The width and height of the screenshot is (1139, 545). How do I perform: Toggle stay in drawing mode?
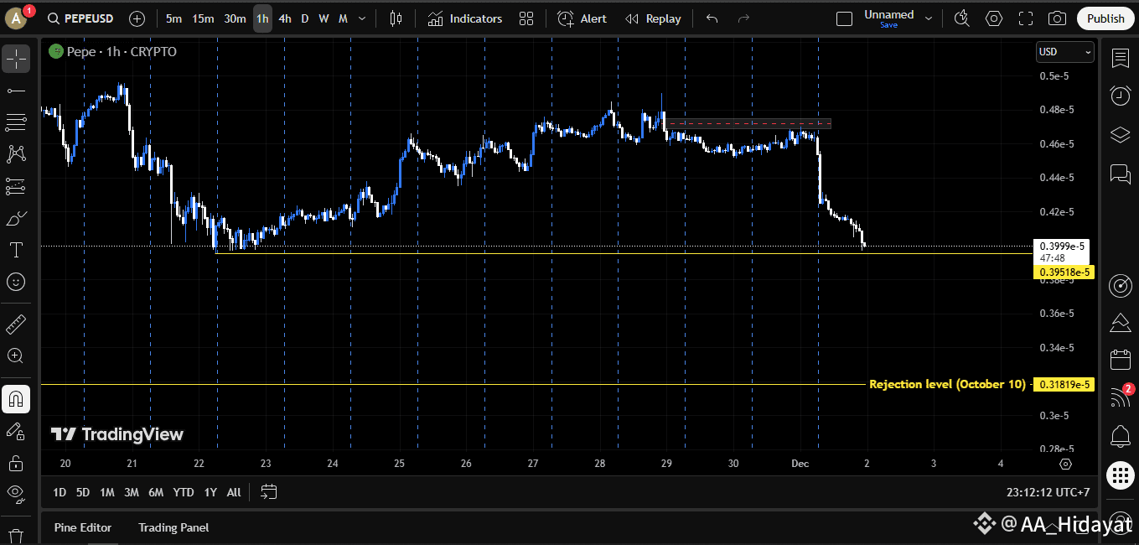tap(16, 431)
